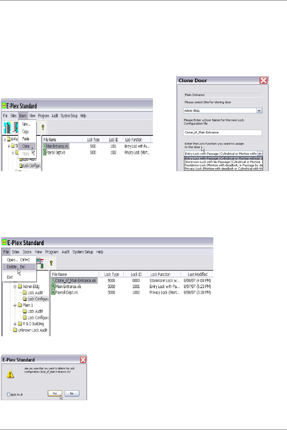Select R & D Building tree item
Image resolution: width=287 pixels, height=430 pixels.
click(x=33, y=324)
